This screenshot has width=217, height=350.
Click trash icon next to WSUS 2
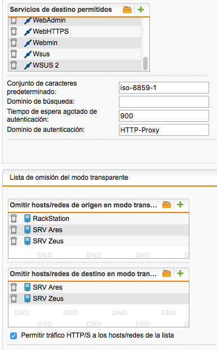[x=14, y=65]
